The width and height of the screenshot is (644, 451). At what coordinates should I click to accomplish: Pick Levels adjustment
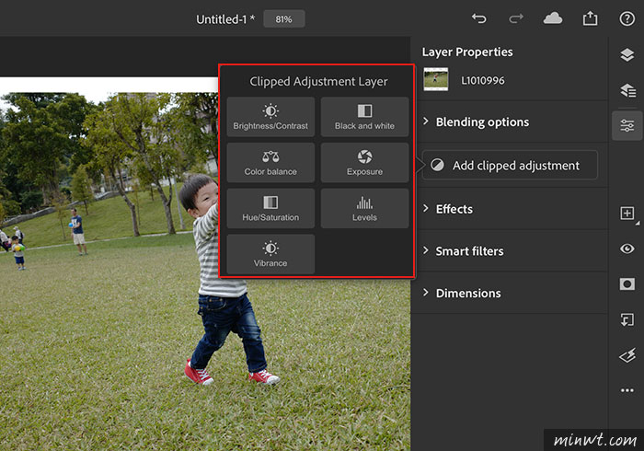364,209
